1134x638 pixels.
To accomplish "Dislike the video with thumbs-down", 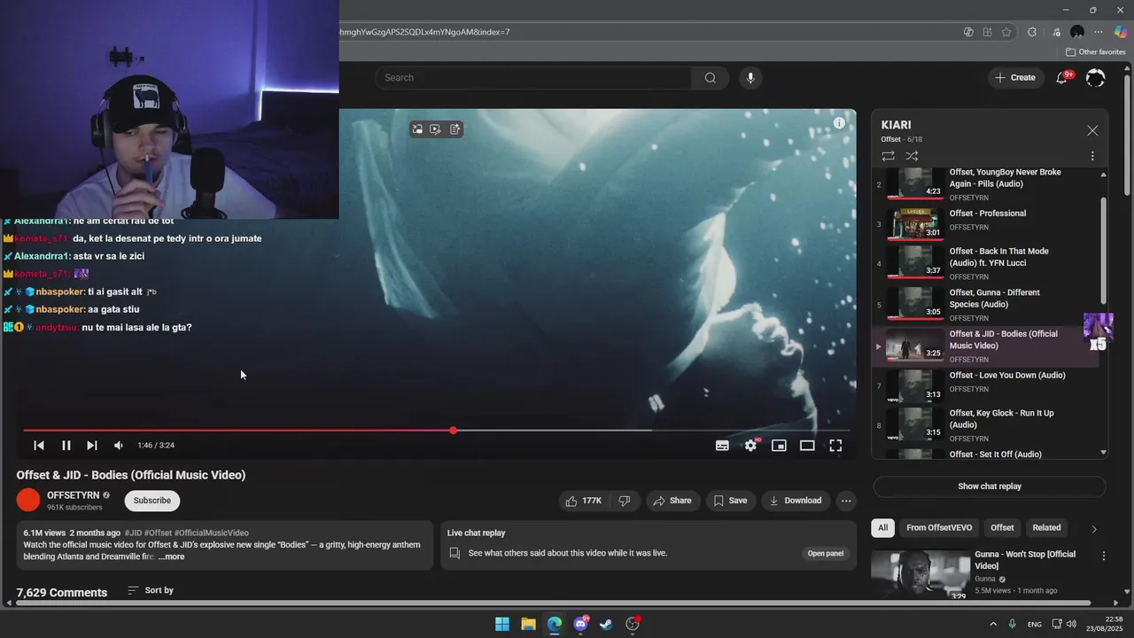I will [624, 501].
